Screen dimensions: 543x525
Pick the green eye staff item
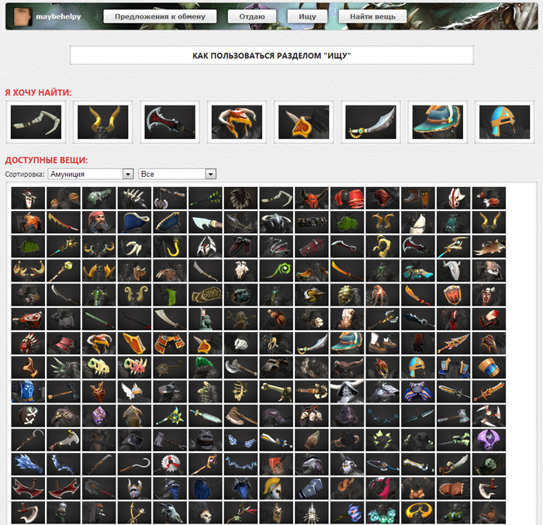(276, 271)
